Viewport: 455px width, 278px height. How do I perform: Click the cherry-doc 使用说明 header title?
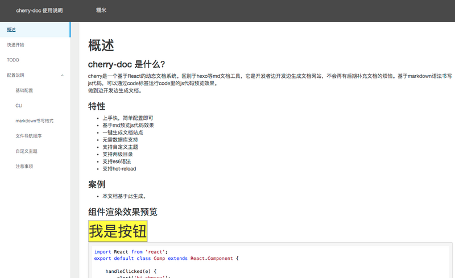[39, 10]
